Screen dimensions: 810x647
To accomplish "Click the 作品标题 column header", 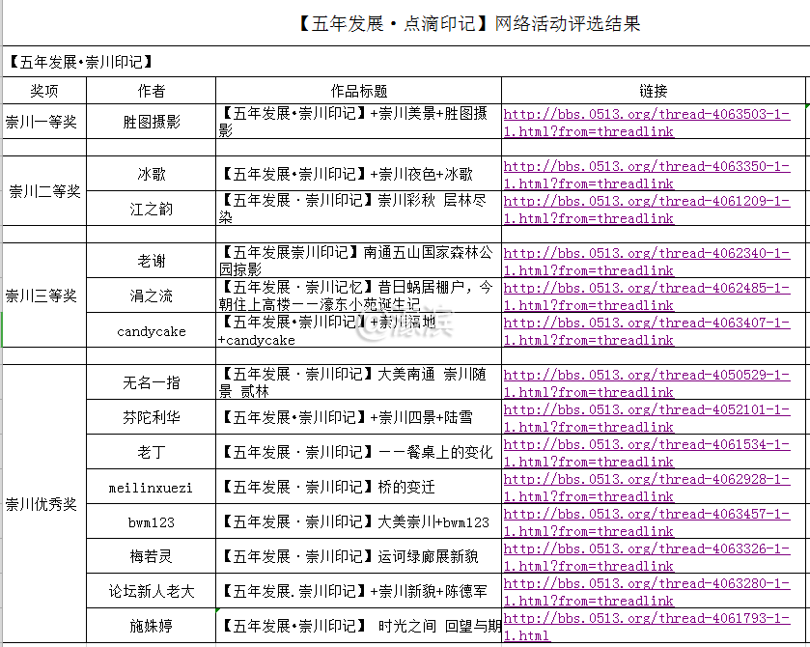I will pos(359,90).
